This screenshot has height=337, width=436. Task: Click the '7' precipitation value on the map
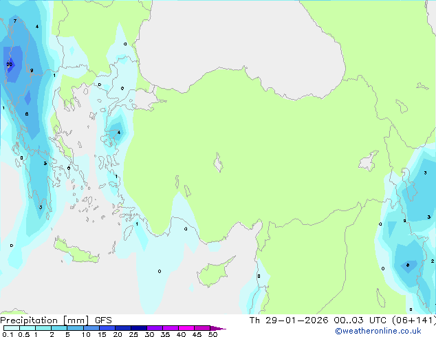coord(15,21)
